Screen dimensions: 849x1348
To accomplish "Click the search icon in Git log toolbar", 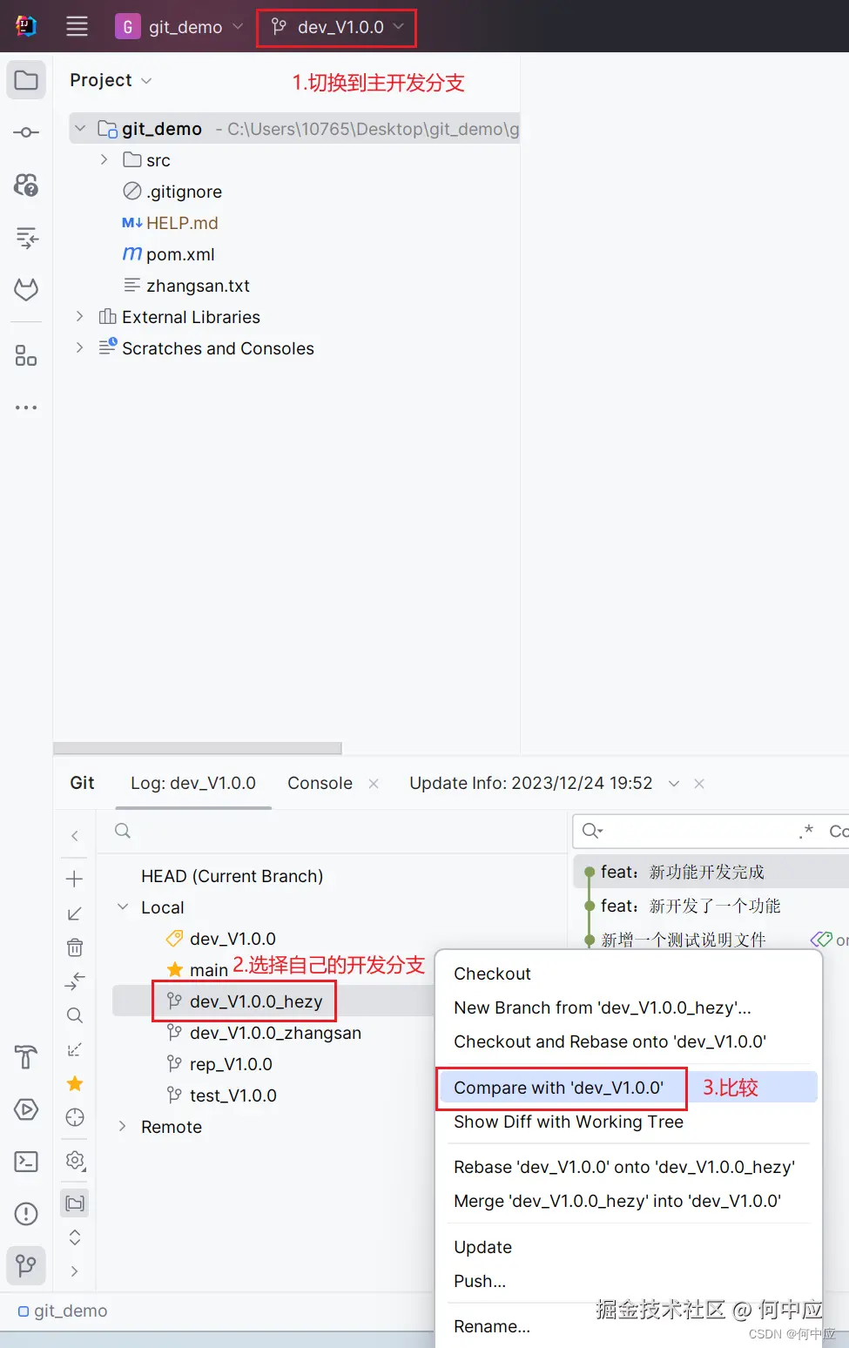I will [x=74, y=1014].
